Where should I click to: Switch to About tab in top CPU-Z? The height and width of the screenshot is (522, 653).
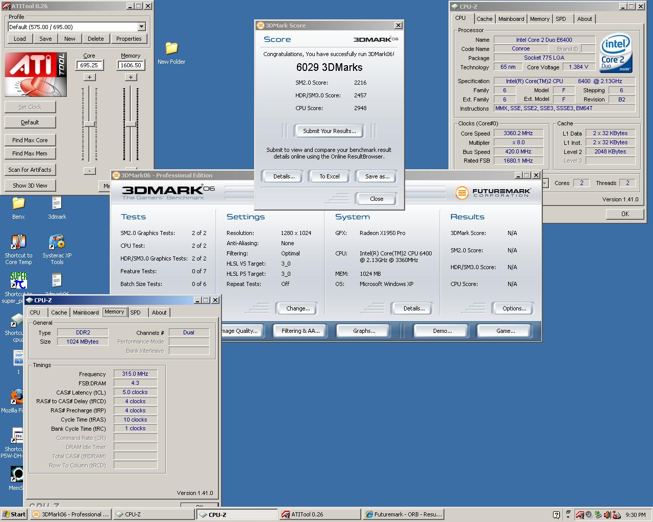tap(585, 19)
